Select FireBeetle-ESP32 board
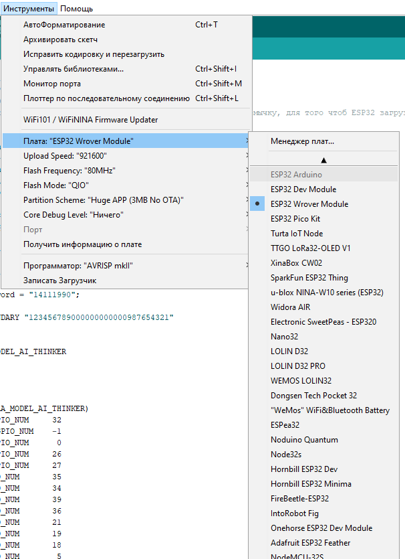The width and height of the screenshot is (405, 559). coord(324,499)
